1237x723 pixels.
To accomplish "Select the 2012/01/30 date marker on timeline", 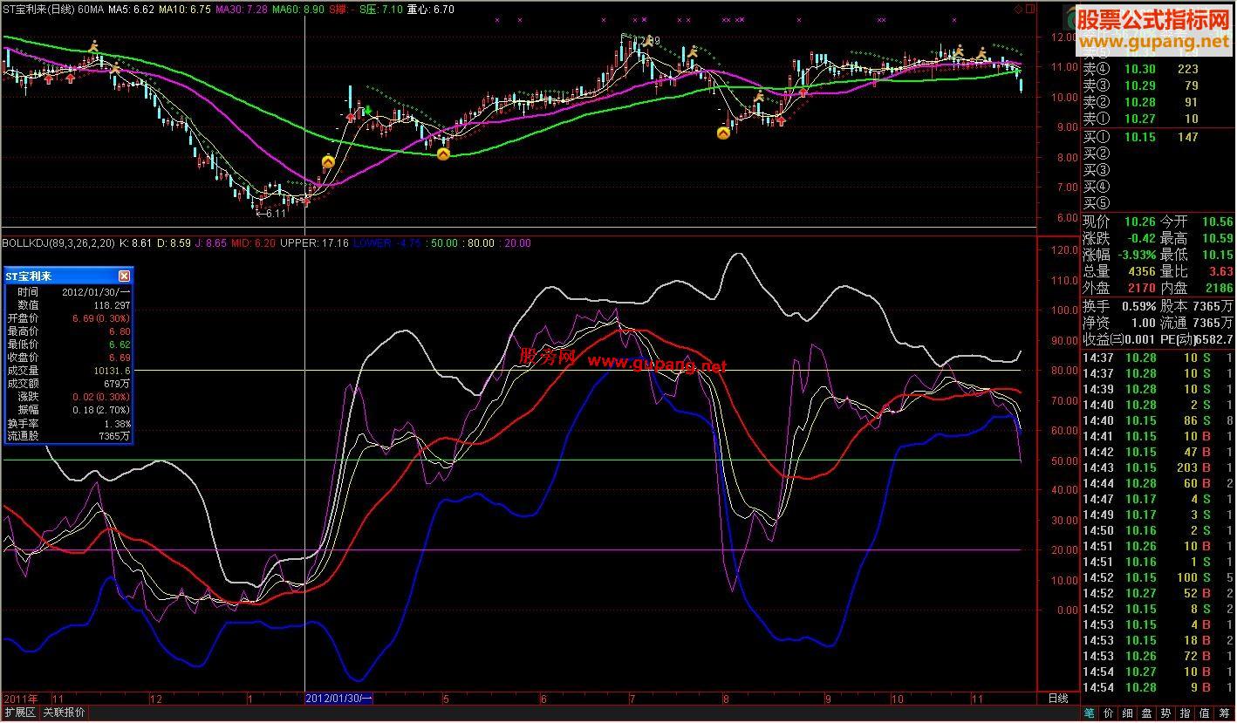I will 339,699.
